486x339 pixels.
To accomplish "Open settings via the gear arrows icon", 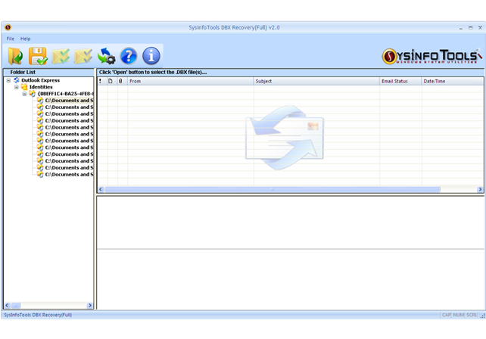I will pyautogui.click(x=106, y=55).
